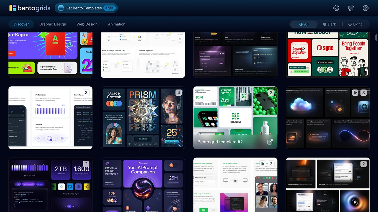
Task: Select the All theme filter
Action: pos(304,24)
